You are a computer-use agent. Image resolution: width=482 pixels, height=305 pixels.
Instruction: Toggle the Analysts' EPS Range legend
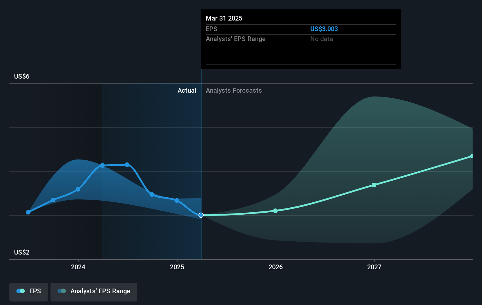pos(94,292)
